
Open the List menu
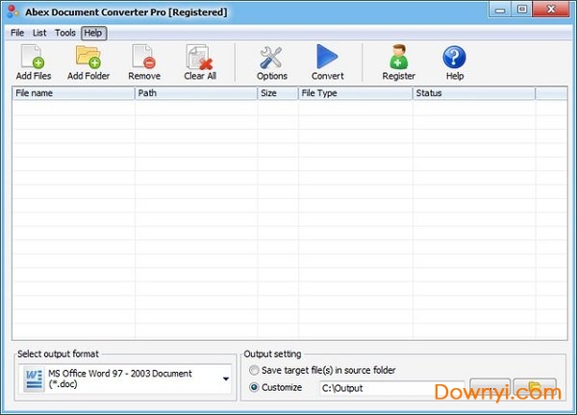[39, 33]
